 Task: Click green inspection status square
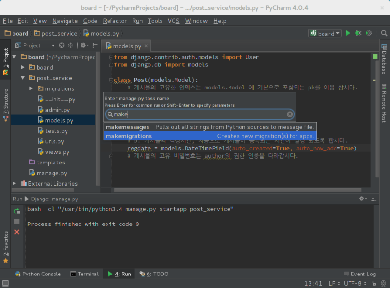tap(375, 57)
